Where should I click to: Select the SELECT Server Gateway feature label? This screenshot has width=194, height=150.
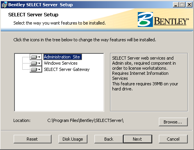point(67,69)
